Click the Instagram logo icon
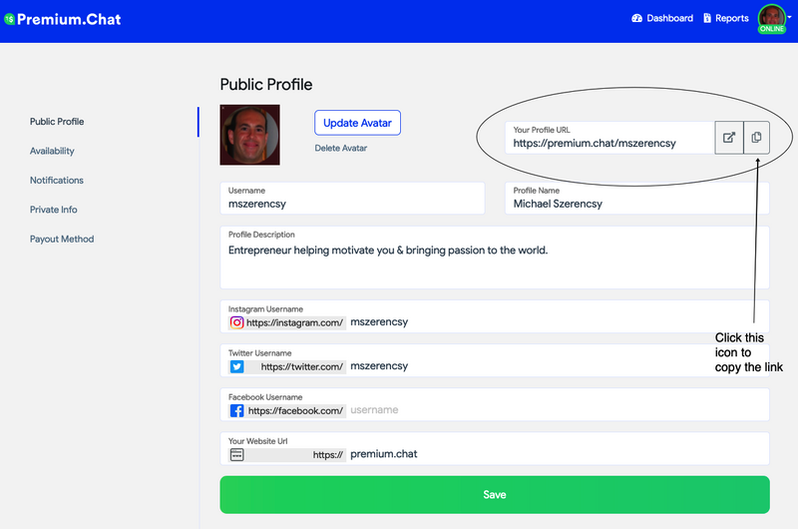 (236, 322)
